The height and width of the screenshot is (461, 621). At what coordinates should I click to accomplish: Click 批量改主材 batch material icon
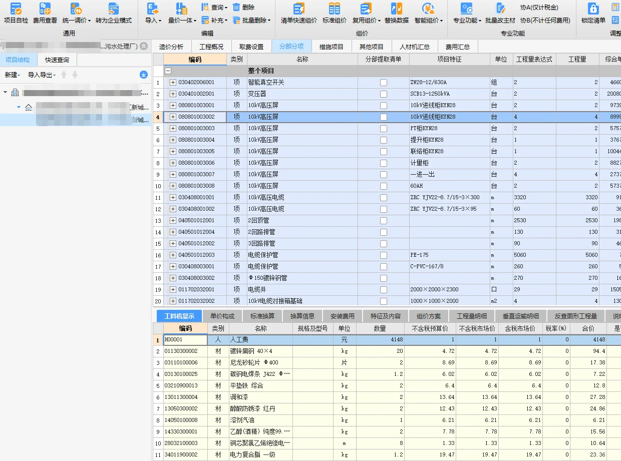click(500, 9)
